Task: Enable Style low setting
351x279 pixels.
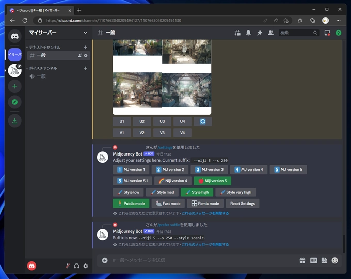Action: [128, 192]
